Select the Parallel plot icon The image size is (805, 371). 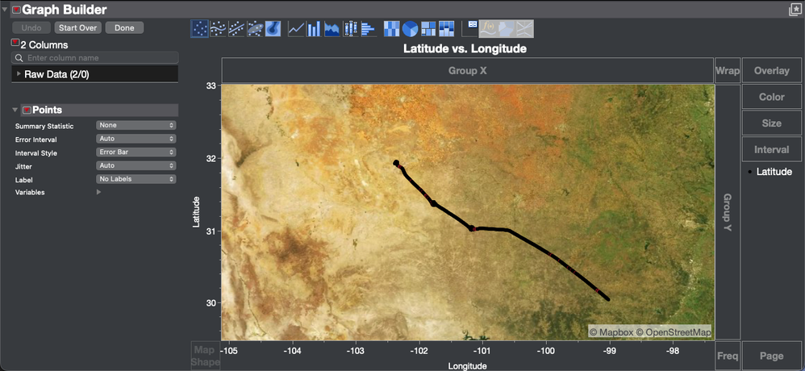click(x=524, y=29)
